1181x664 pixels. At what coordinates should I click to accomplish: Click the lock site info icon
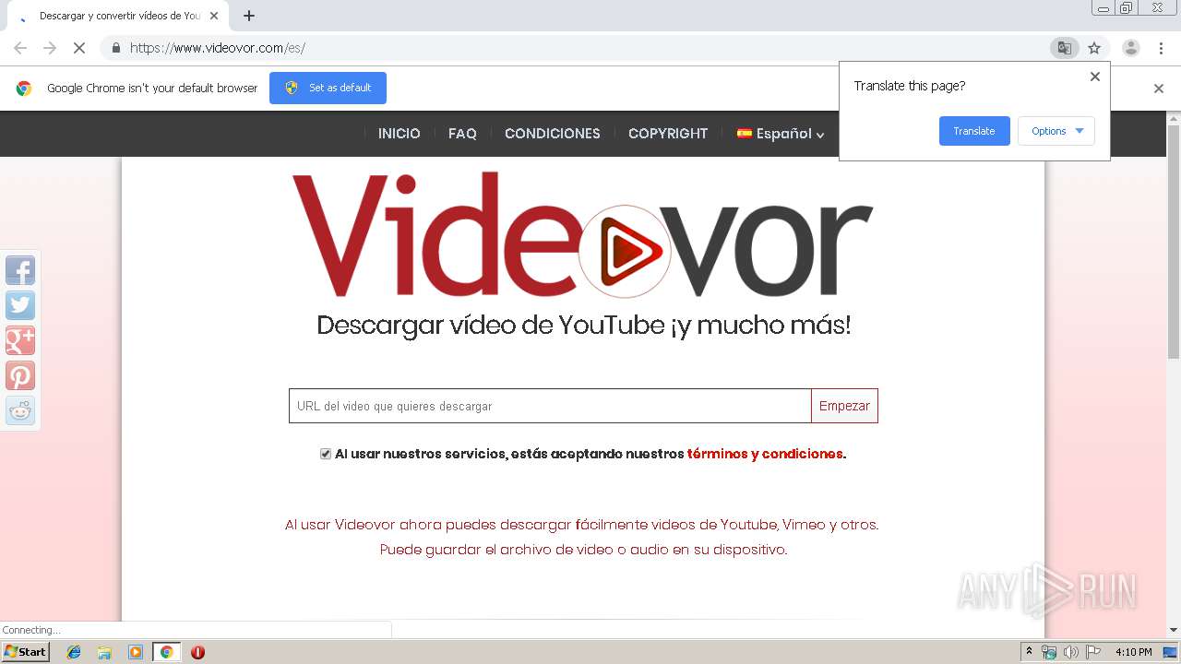click(x=115, y=48)
